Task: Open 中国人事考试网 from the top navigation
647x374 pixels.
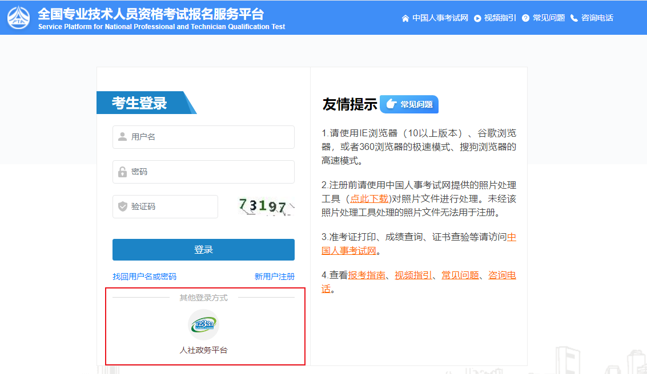Action: coord(440,18)
